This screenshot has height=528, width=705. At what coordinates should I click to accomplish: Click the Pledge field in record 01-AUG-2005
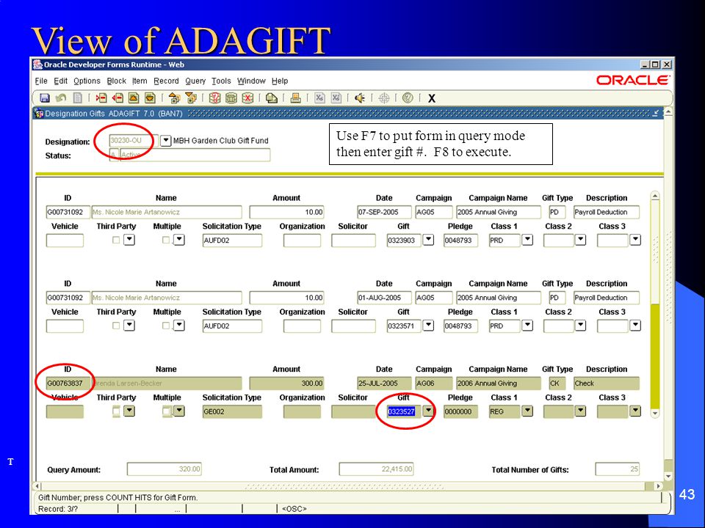460,326
